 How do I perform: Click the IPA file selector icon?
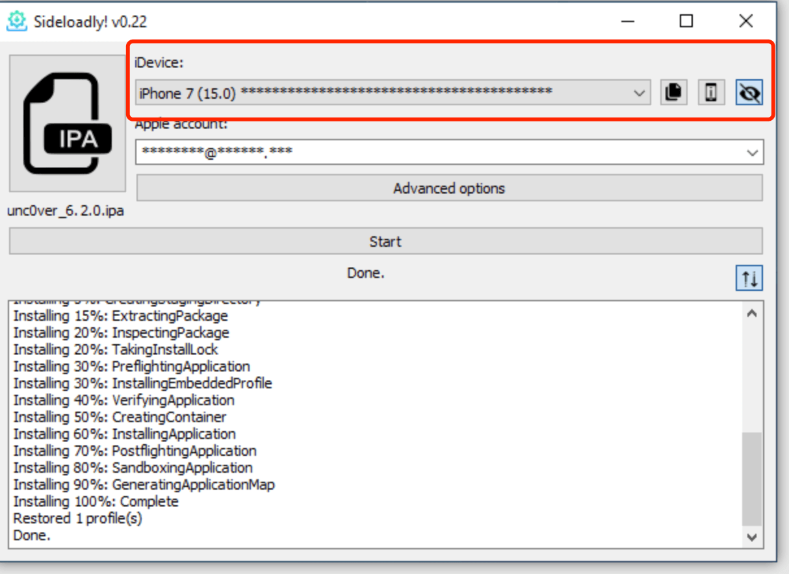68,123
